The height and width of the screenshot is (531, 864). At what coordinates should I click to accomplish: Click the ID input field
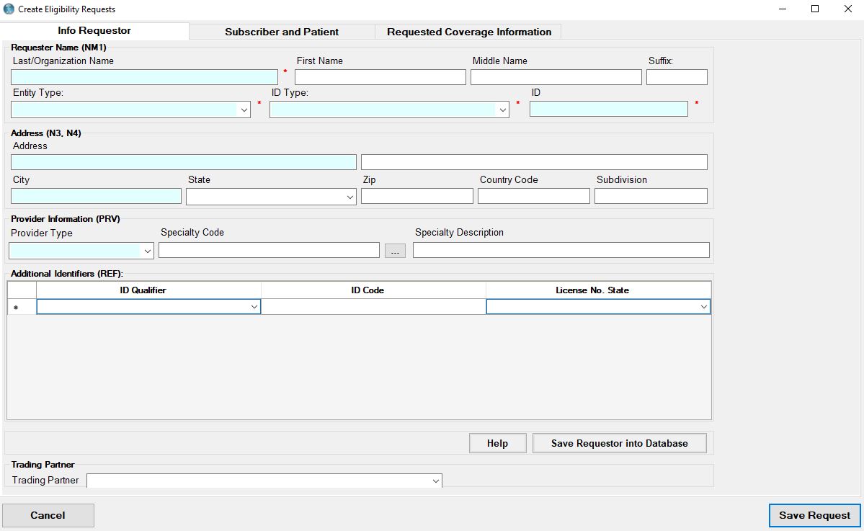608,109
